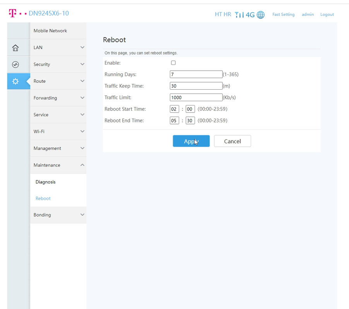
Task: Click Reboot Start Time hour field
Action: (x=174, y=109)
